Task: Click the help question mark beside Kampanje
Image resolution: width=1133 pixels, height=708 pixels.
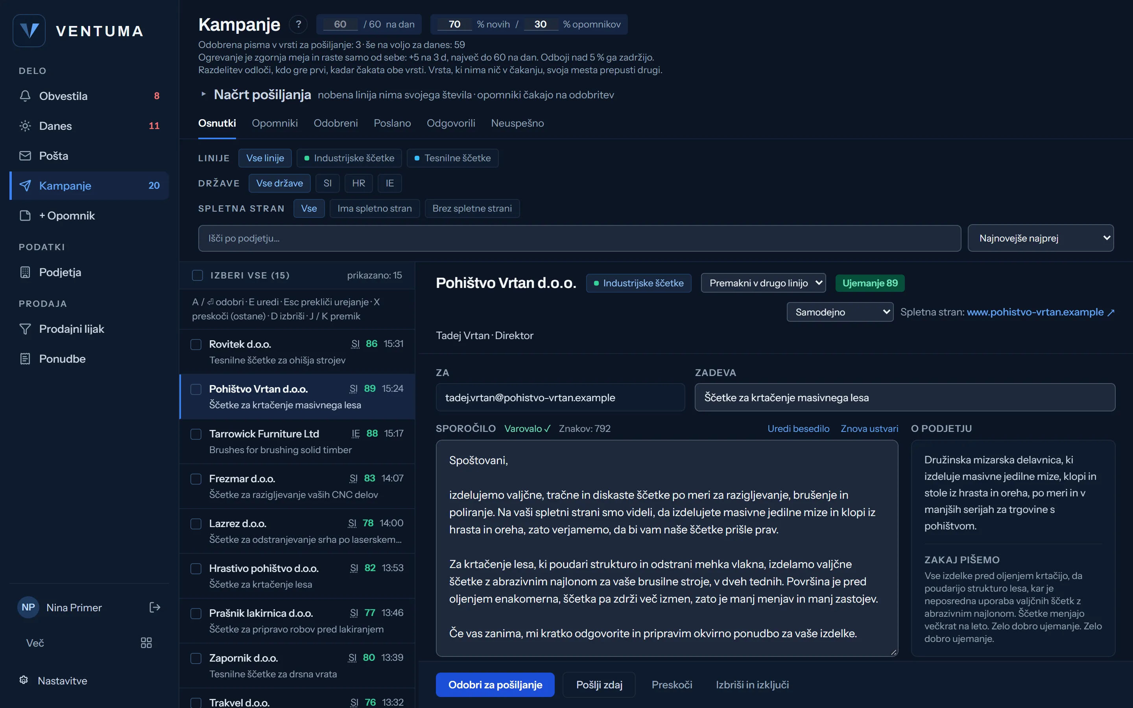Action: click(298, 24)
